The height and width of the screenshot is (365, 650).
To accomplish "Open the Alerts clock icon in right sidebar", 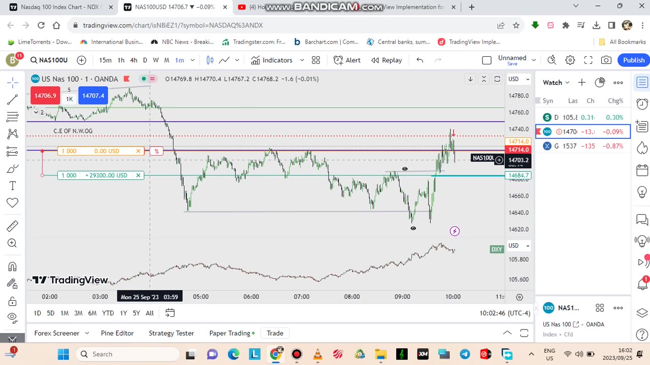I will (x=642, y=104).
